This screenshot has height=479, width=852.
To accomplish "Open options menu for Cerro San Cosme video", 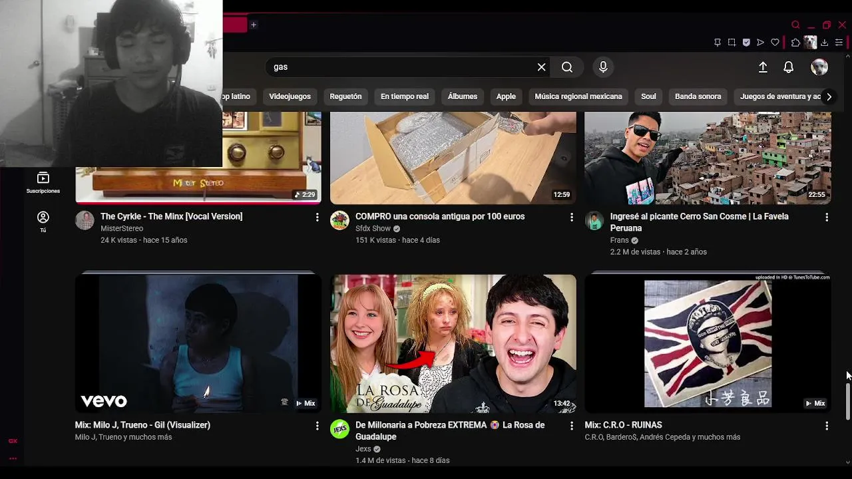I will [x=827, y=218].
